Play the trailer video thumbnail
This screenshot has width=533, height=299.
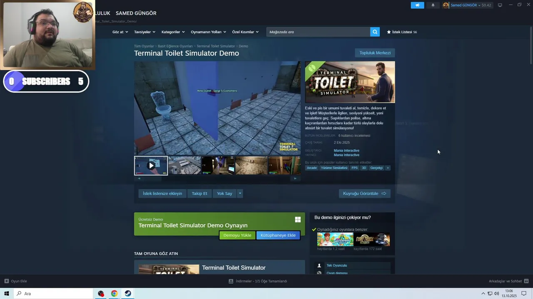[x=151, y=165]
